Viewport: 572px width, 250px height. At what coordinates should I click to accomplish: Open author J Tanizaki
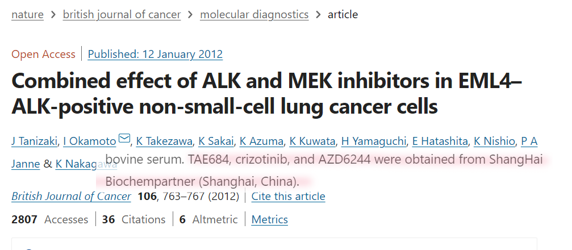click(x=34, y=141)
